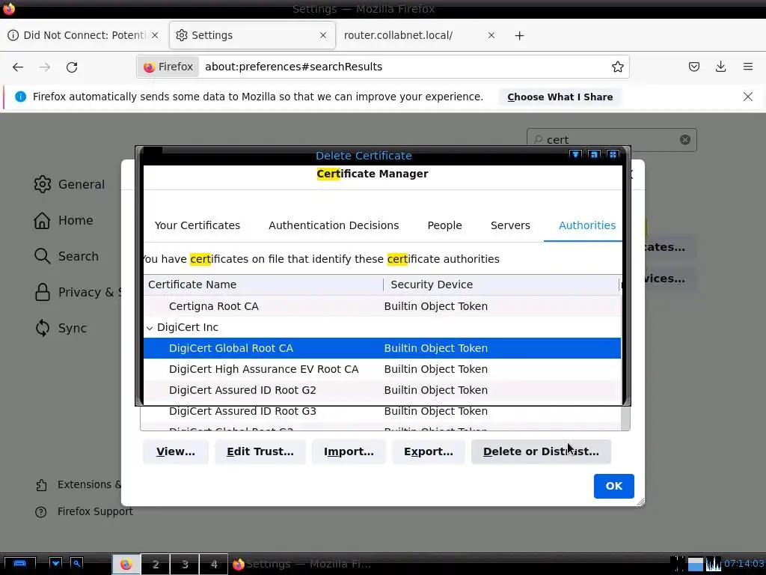This screenshot has height=575, width=766.
Task: Dismiss the data sharing notification bar
Action: click(748, 97)
